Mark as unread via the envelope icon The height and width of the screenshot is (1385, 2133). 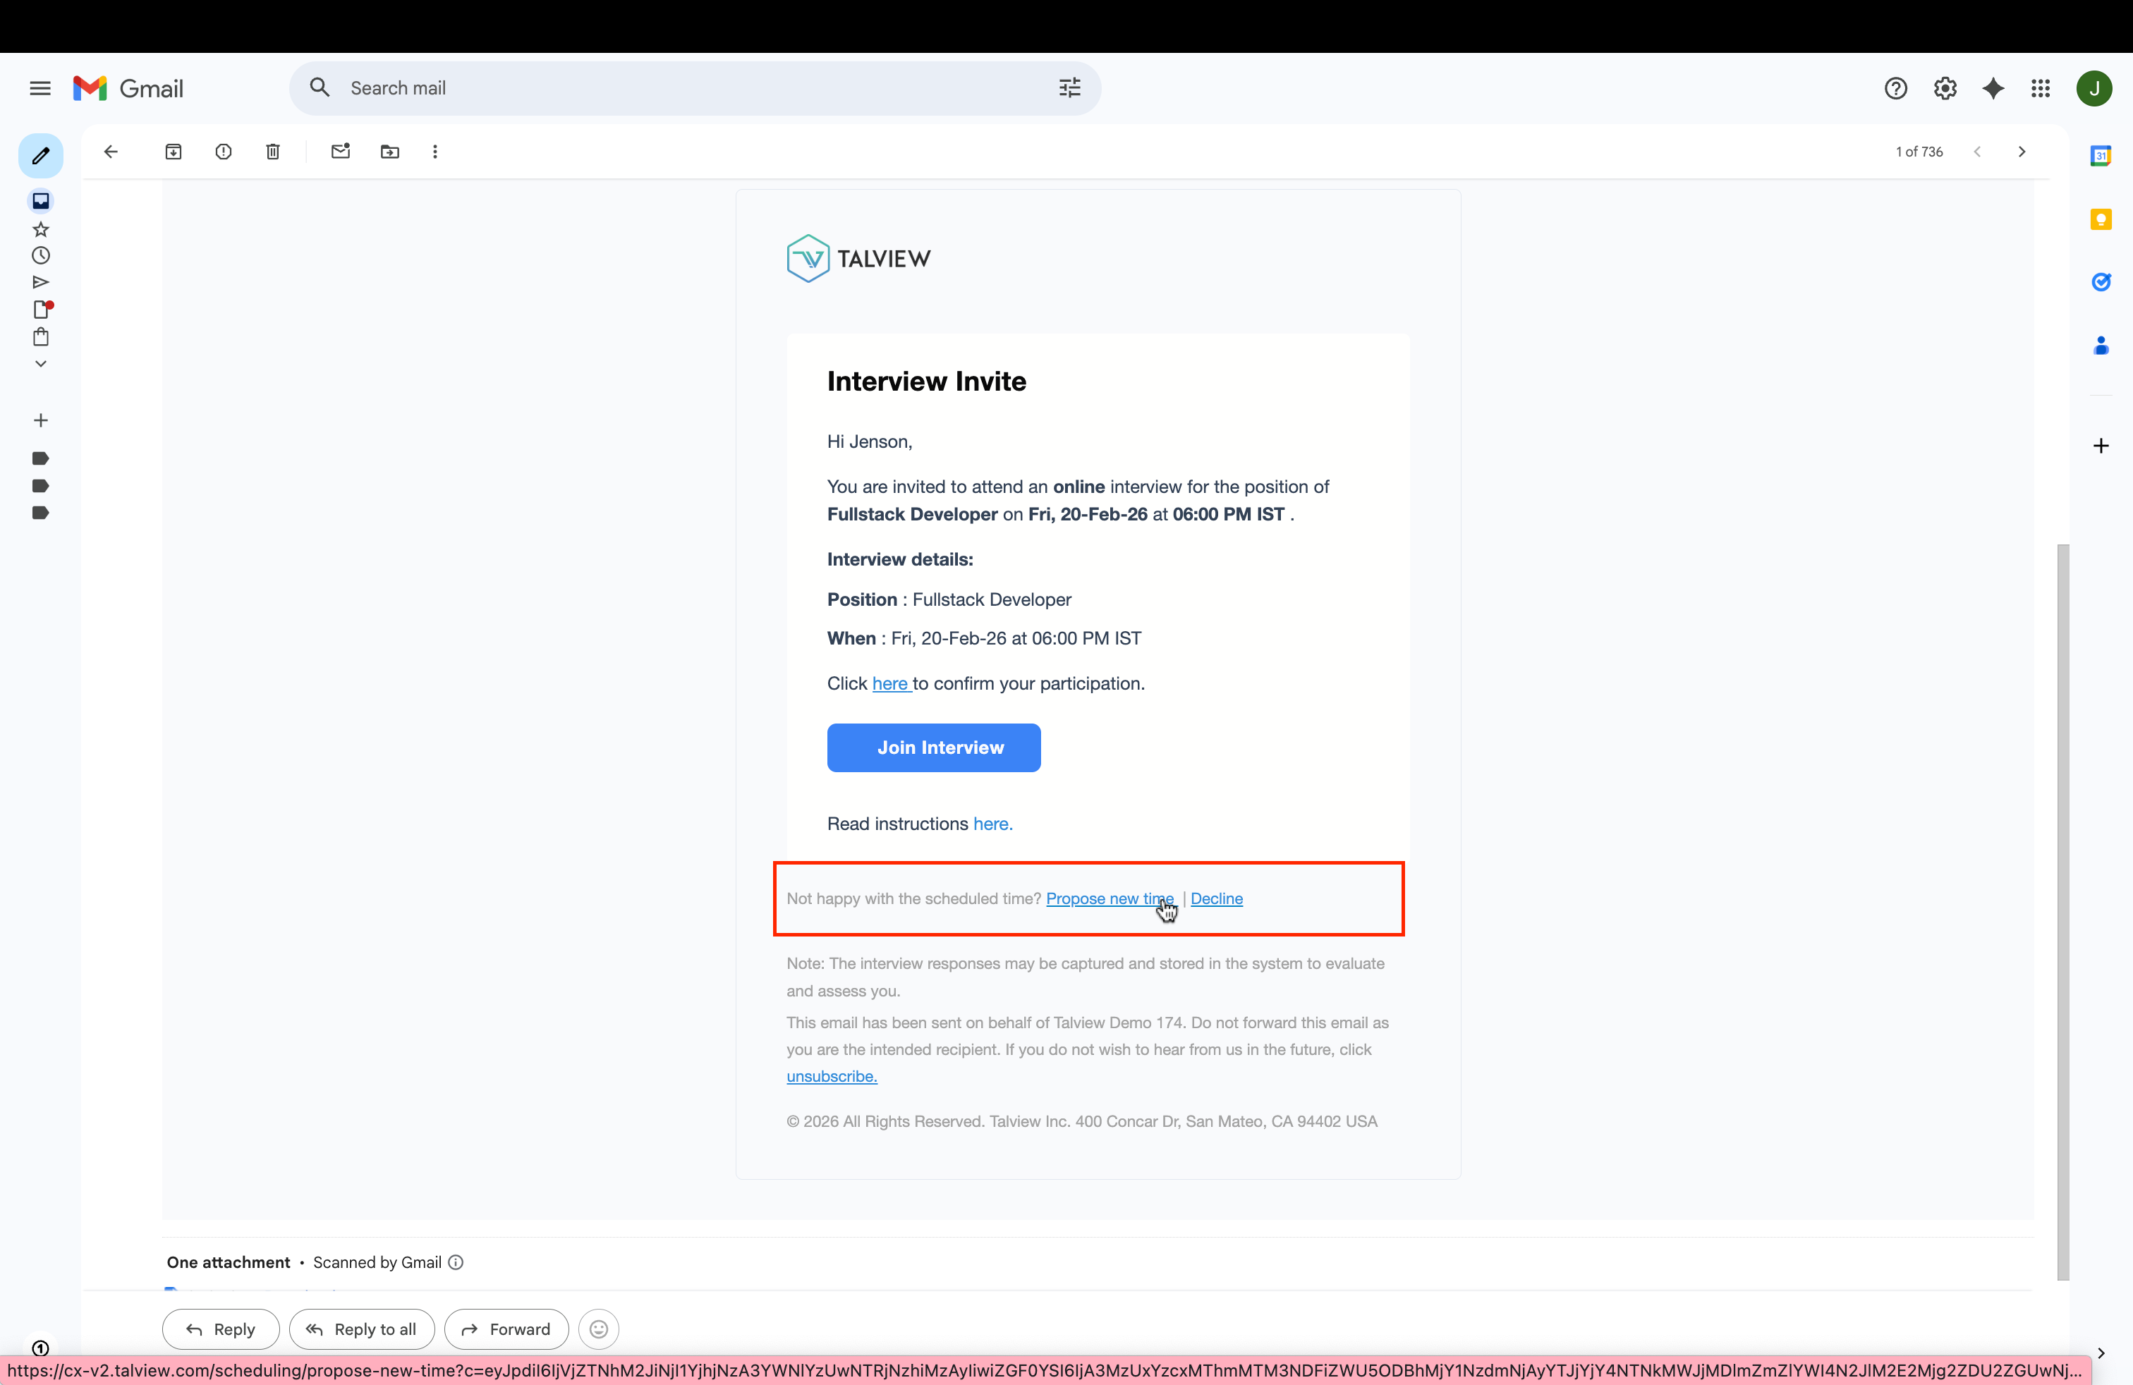tap(340, 152)
